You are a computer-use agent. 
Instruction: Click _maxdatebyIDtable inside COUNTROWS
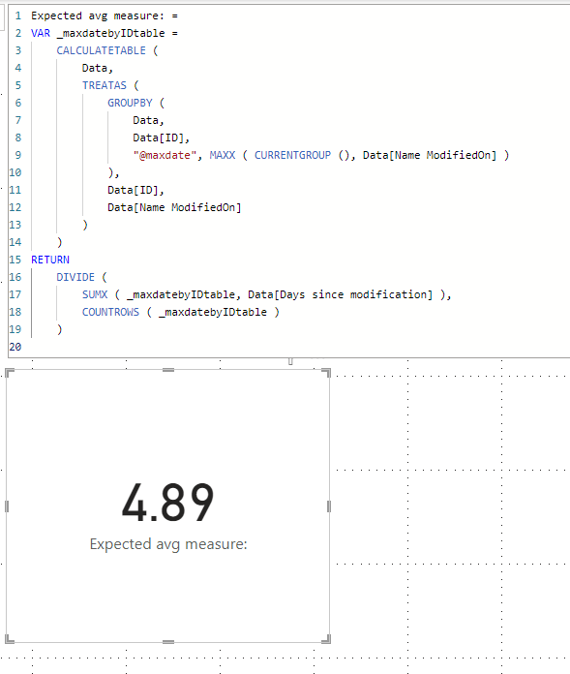click(213, 312)
